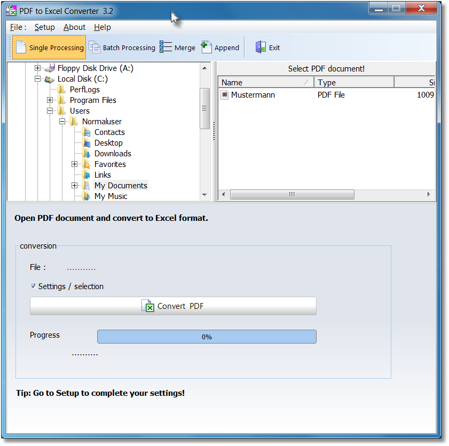The width and height of the screenshot is (449, 446).
Task: Toggle the Settings / selection checkbox
Action: [33, 286]
